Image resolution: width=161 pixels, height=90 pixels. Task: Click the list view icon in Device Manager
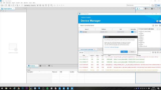[x=153, y=25]
